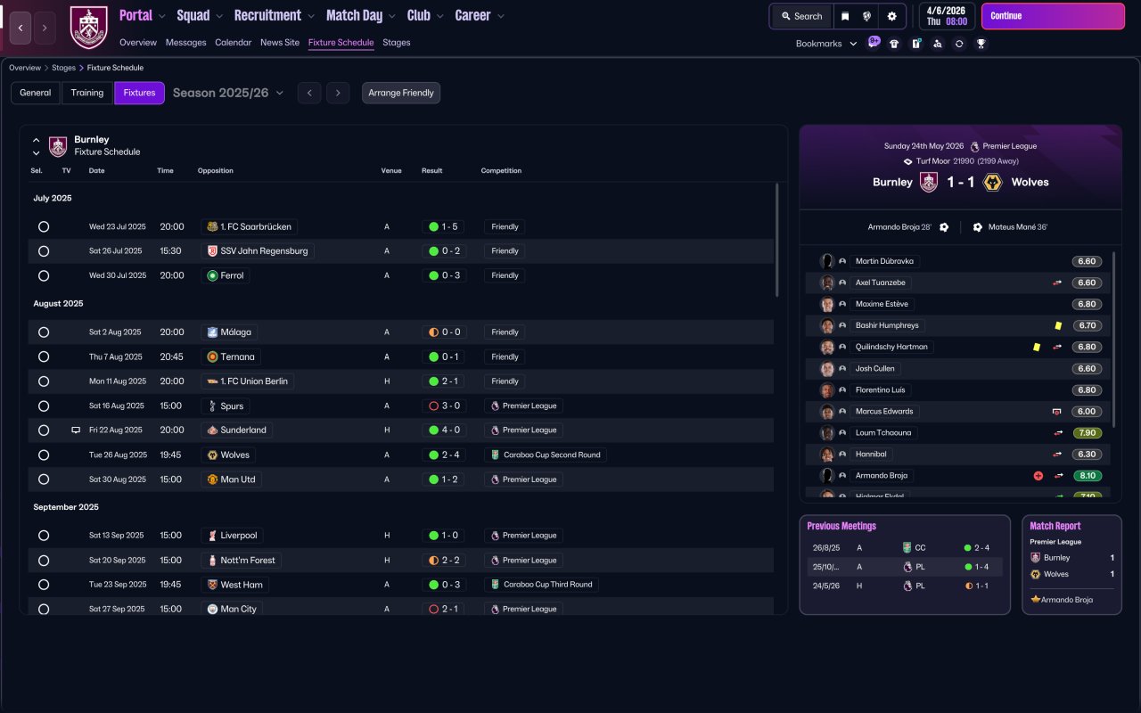
Task: Switch to the Calendar tab
Action: coord(234,42)
